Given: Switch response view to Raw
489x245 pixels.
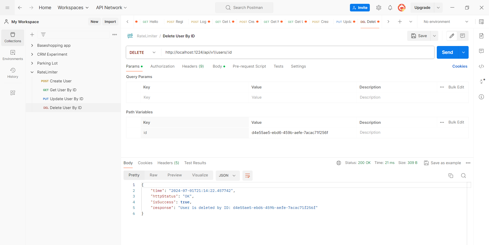Looking at the screenshot, I should click(x=154, y=175).
